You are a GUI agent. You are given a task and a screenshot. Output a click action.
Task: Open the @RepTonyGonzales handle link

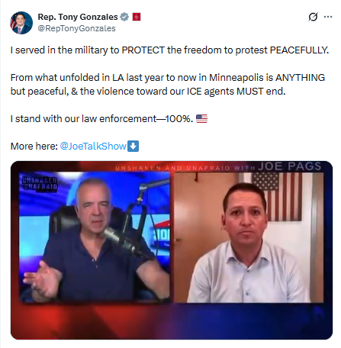click(x=76, y=28)
